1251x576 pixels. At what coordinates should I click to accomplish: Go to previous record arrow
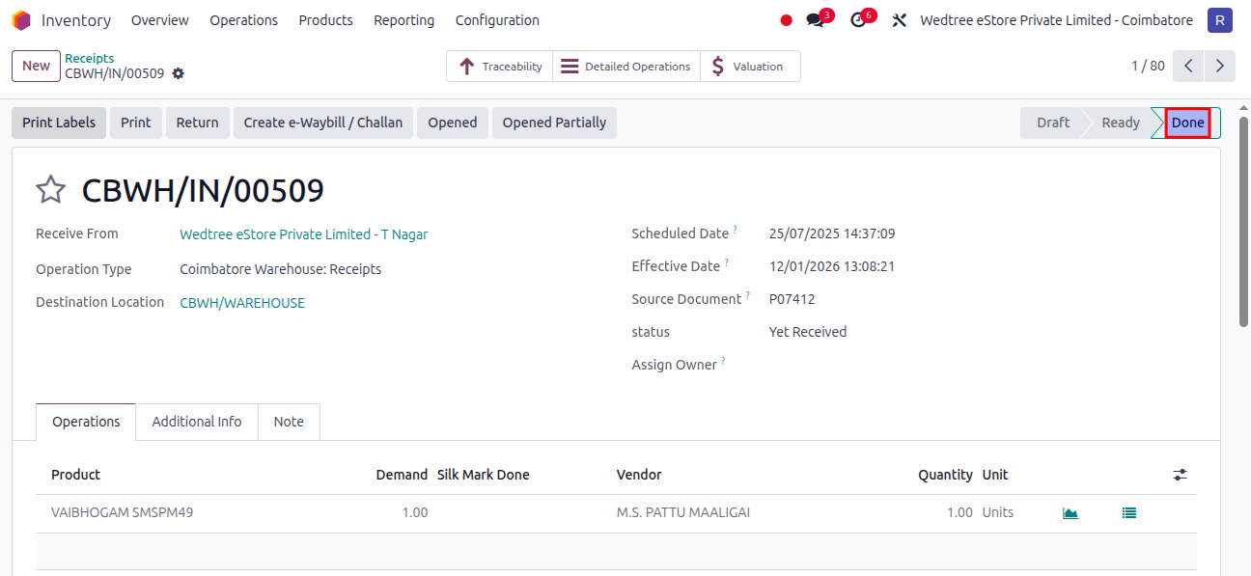pyautogui.click(x=1188, y=66)
